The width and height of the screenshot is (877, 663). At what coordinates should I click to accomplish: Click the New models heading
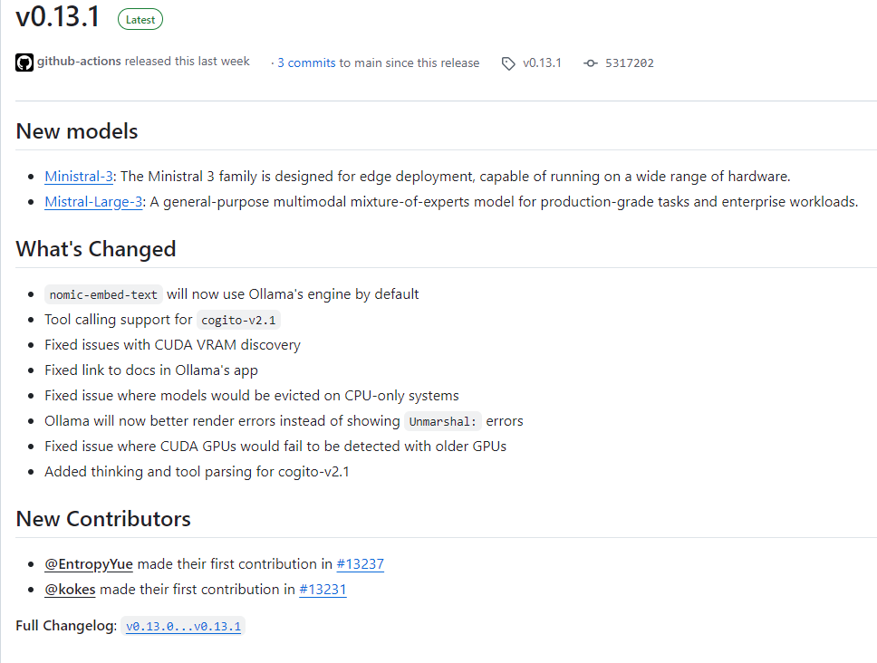pyautogui.click(x=77, y=131)
